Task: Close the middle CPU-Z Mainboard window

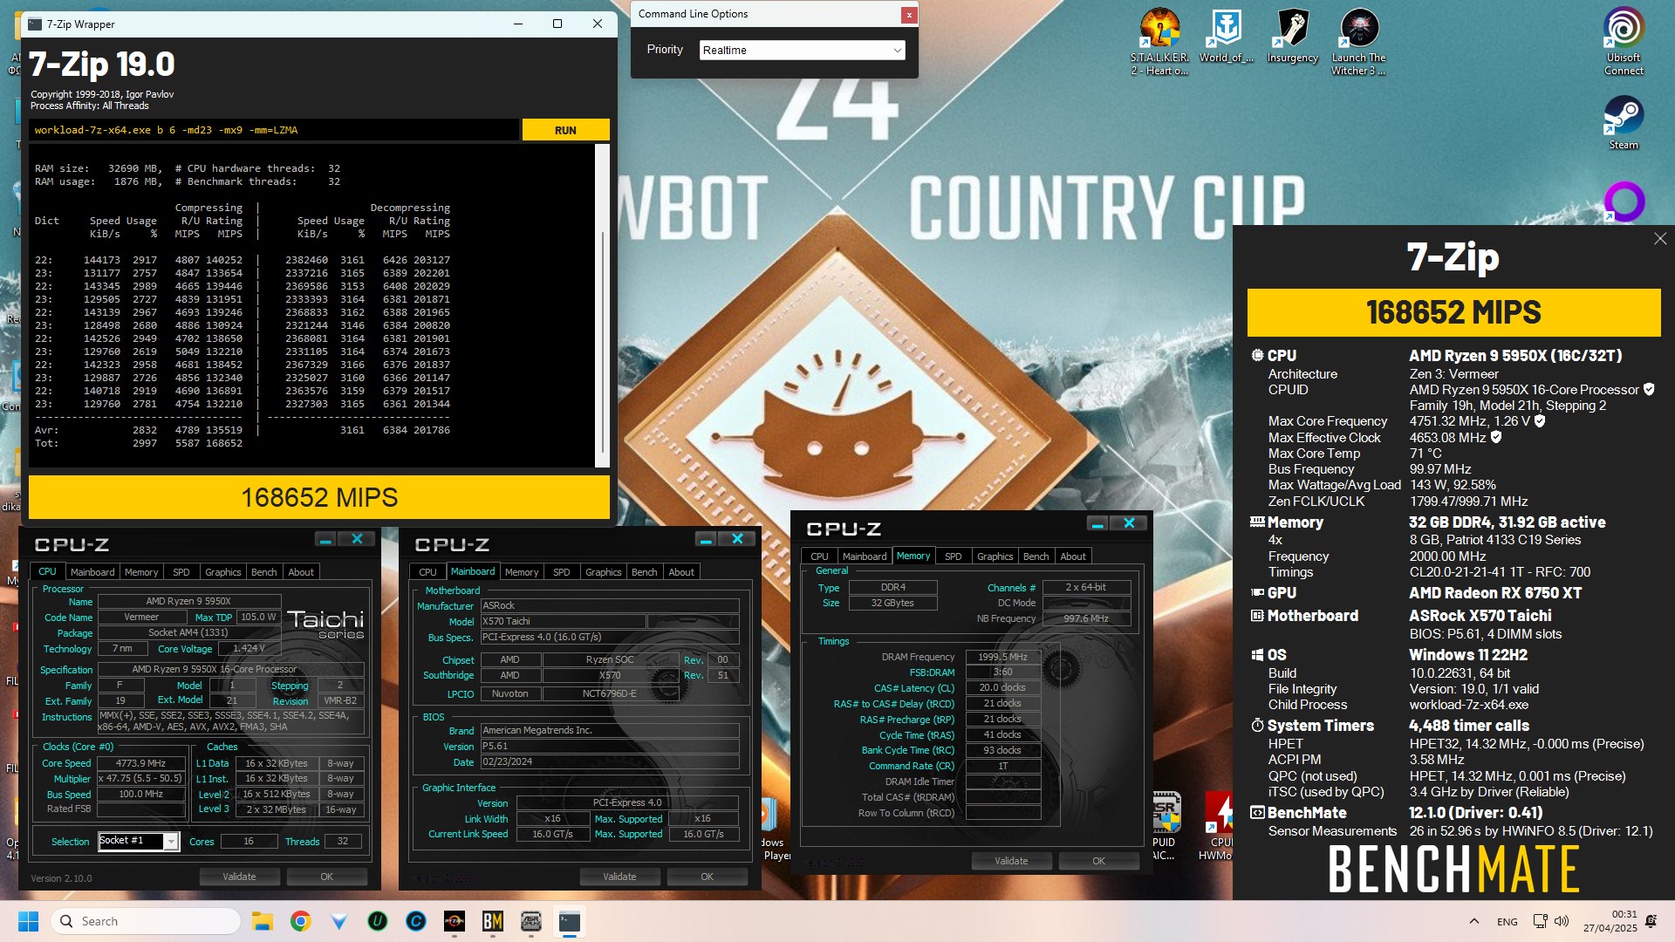Action: (737, 539)
